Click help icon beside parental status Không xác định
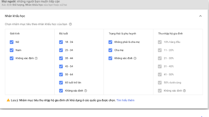This screenshot has height=117, width=209. point(135,58)
